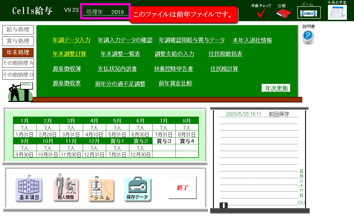Open 年末調整計算 link
Screen dimensions: 354x218
coord(70,54)
